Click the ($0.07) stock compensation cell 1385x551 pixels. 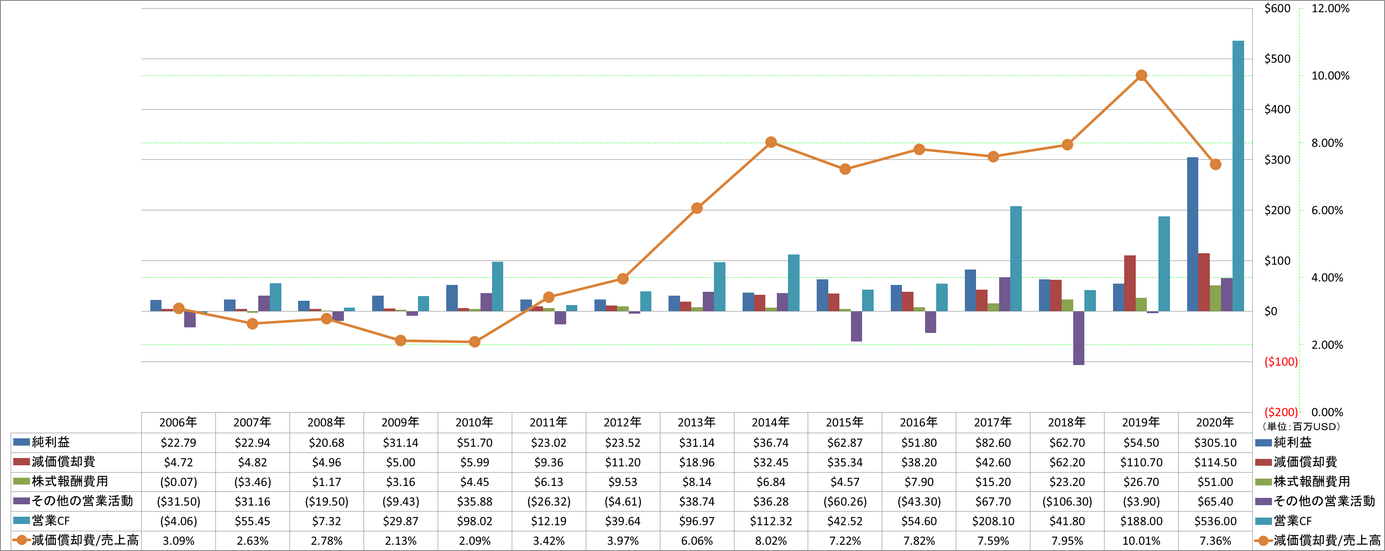[178, 482]
